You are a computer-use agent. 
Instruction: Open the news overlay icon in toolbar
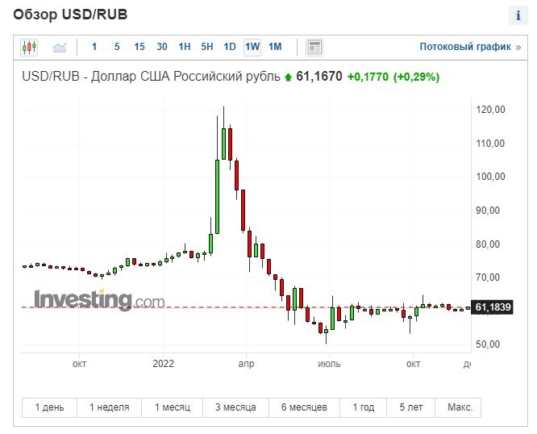coord(314,48)
